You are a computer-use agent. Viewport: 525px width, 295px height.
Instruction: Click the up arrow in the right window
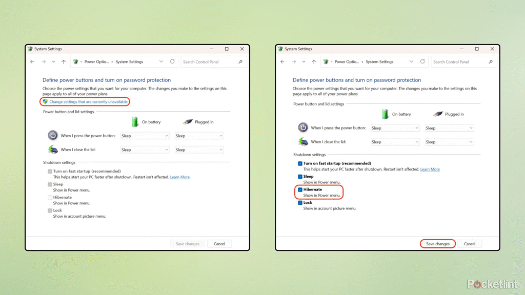coord(314,62)
